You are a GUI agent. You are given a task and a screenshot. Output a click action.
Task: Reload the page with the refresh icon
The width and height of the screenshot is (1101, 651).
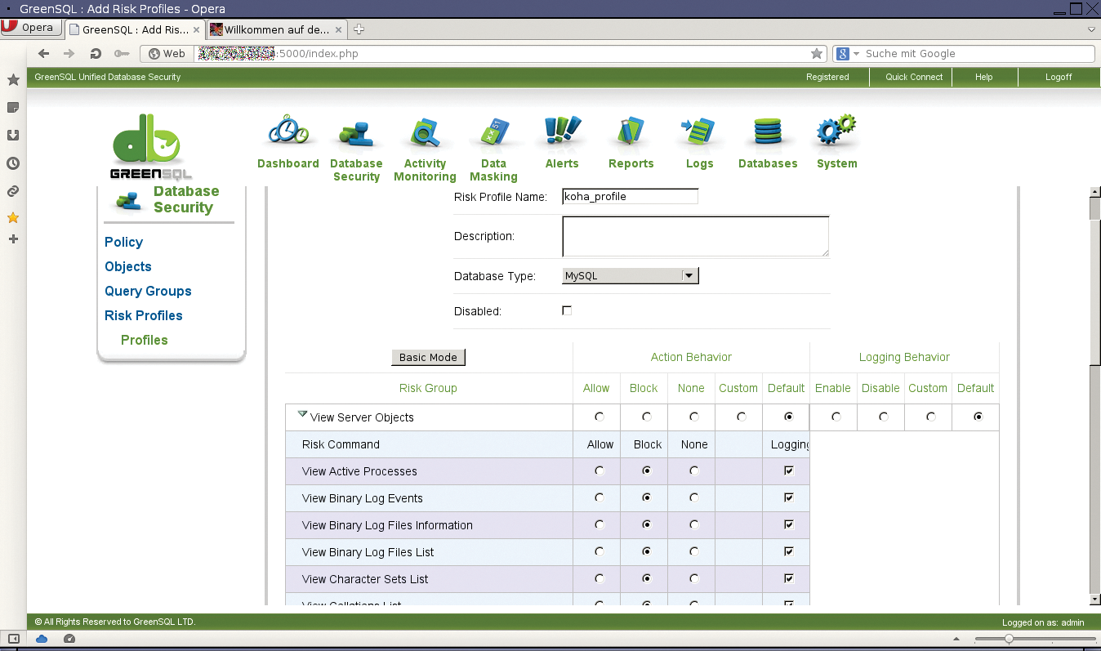click(x=96, y=54)
